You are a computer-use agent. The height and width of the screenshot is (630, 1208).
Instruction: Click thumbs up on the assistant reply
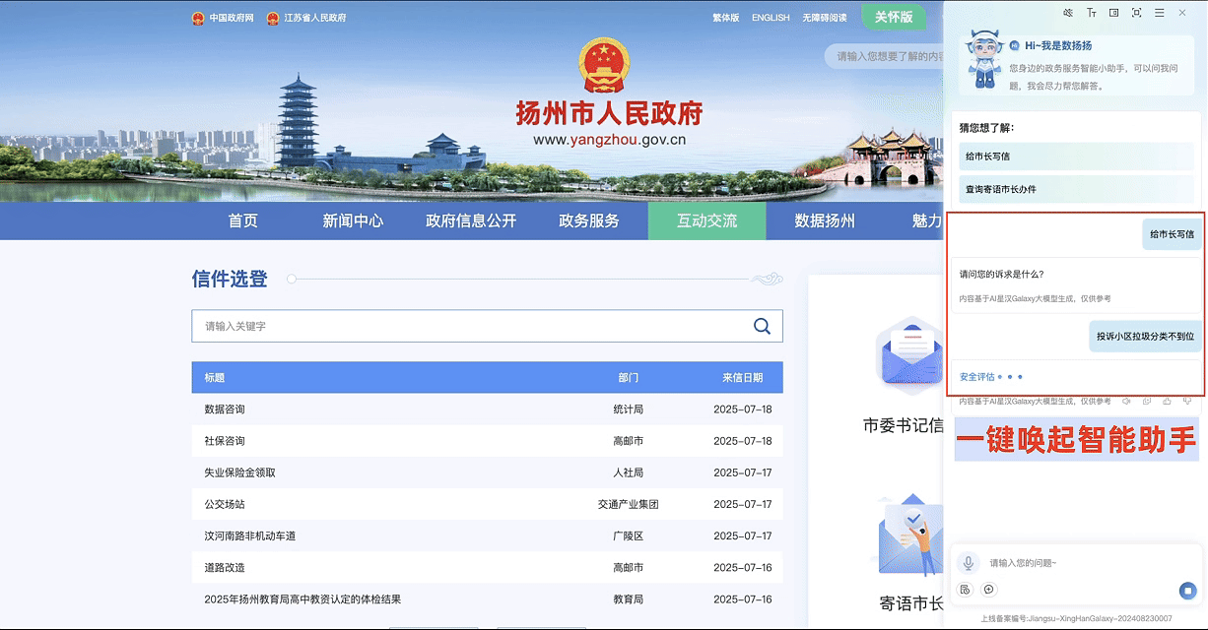pyautogui.click(x=1168, y=401)
